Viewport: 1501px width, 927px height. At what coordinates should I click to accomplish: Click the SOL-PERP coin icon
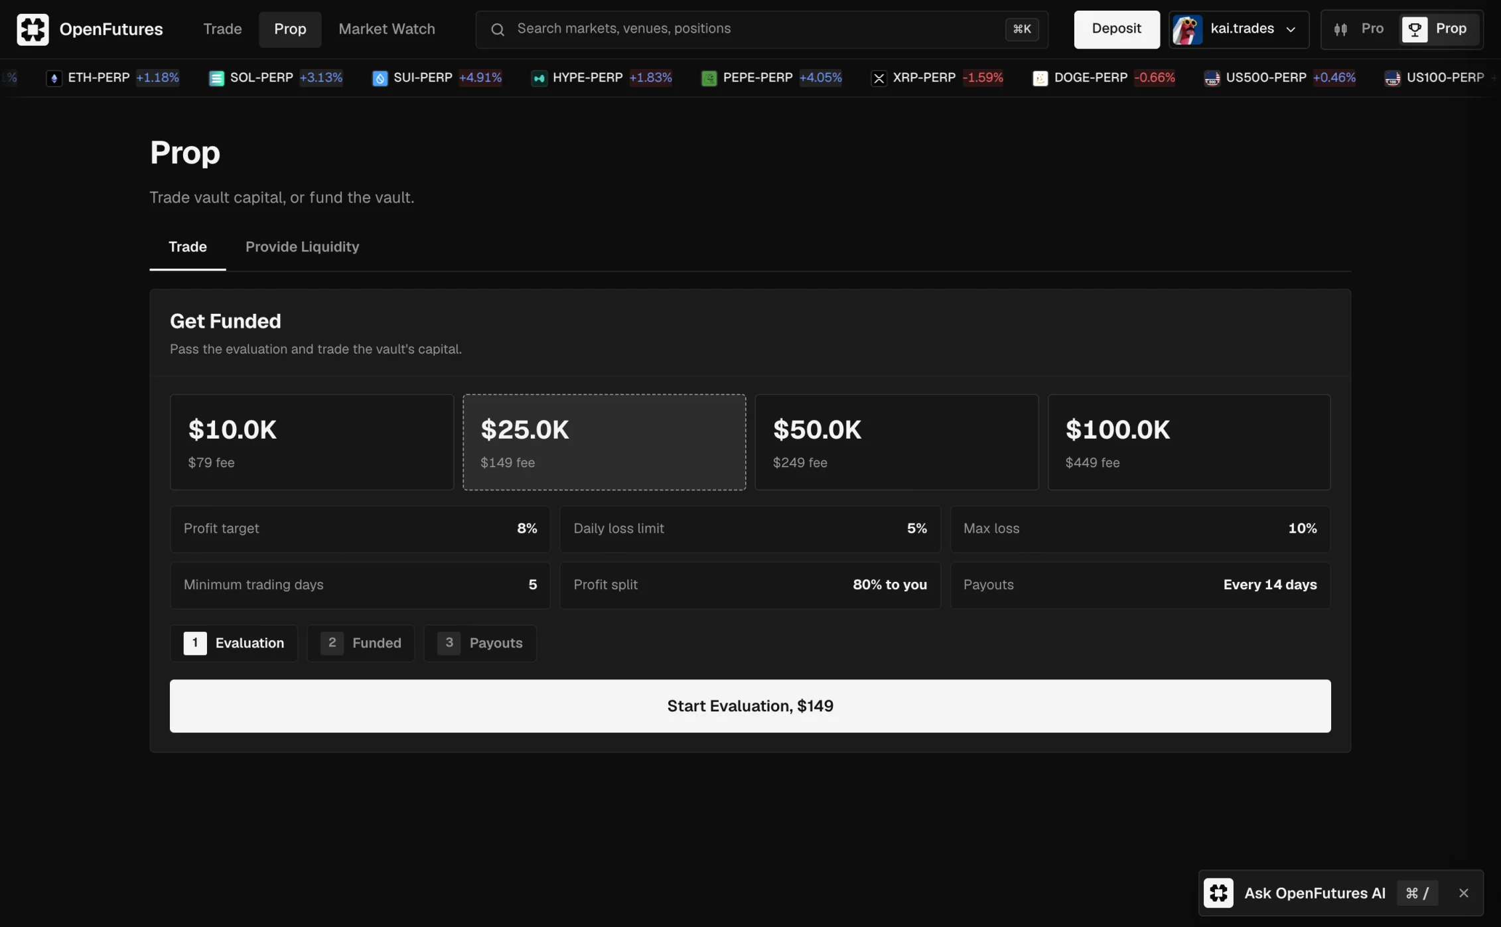216,78
